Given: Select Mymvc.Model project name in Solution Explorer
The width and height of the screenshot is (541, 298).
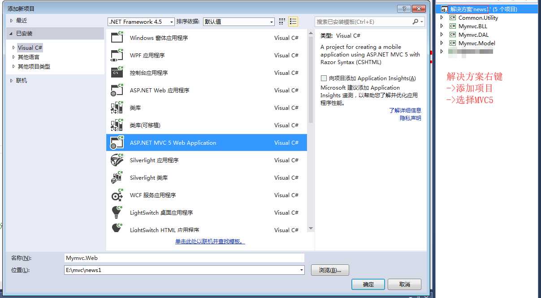Looking at the screenshot, I should 477,43.
